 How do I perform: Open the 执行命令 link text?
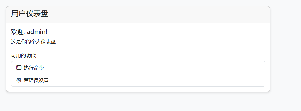pos(34,68)
